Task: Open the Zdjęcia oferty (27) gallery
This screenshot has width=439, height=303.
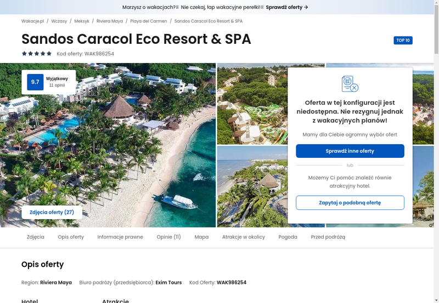Action: pyautogui.click(x=52, y=212)
